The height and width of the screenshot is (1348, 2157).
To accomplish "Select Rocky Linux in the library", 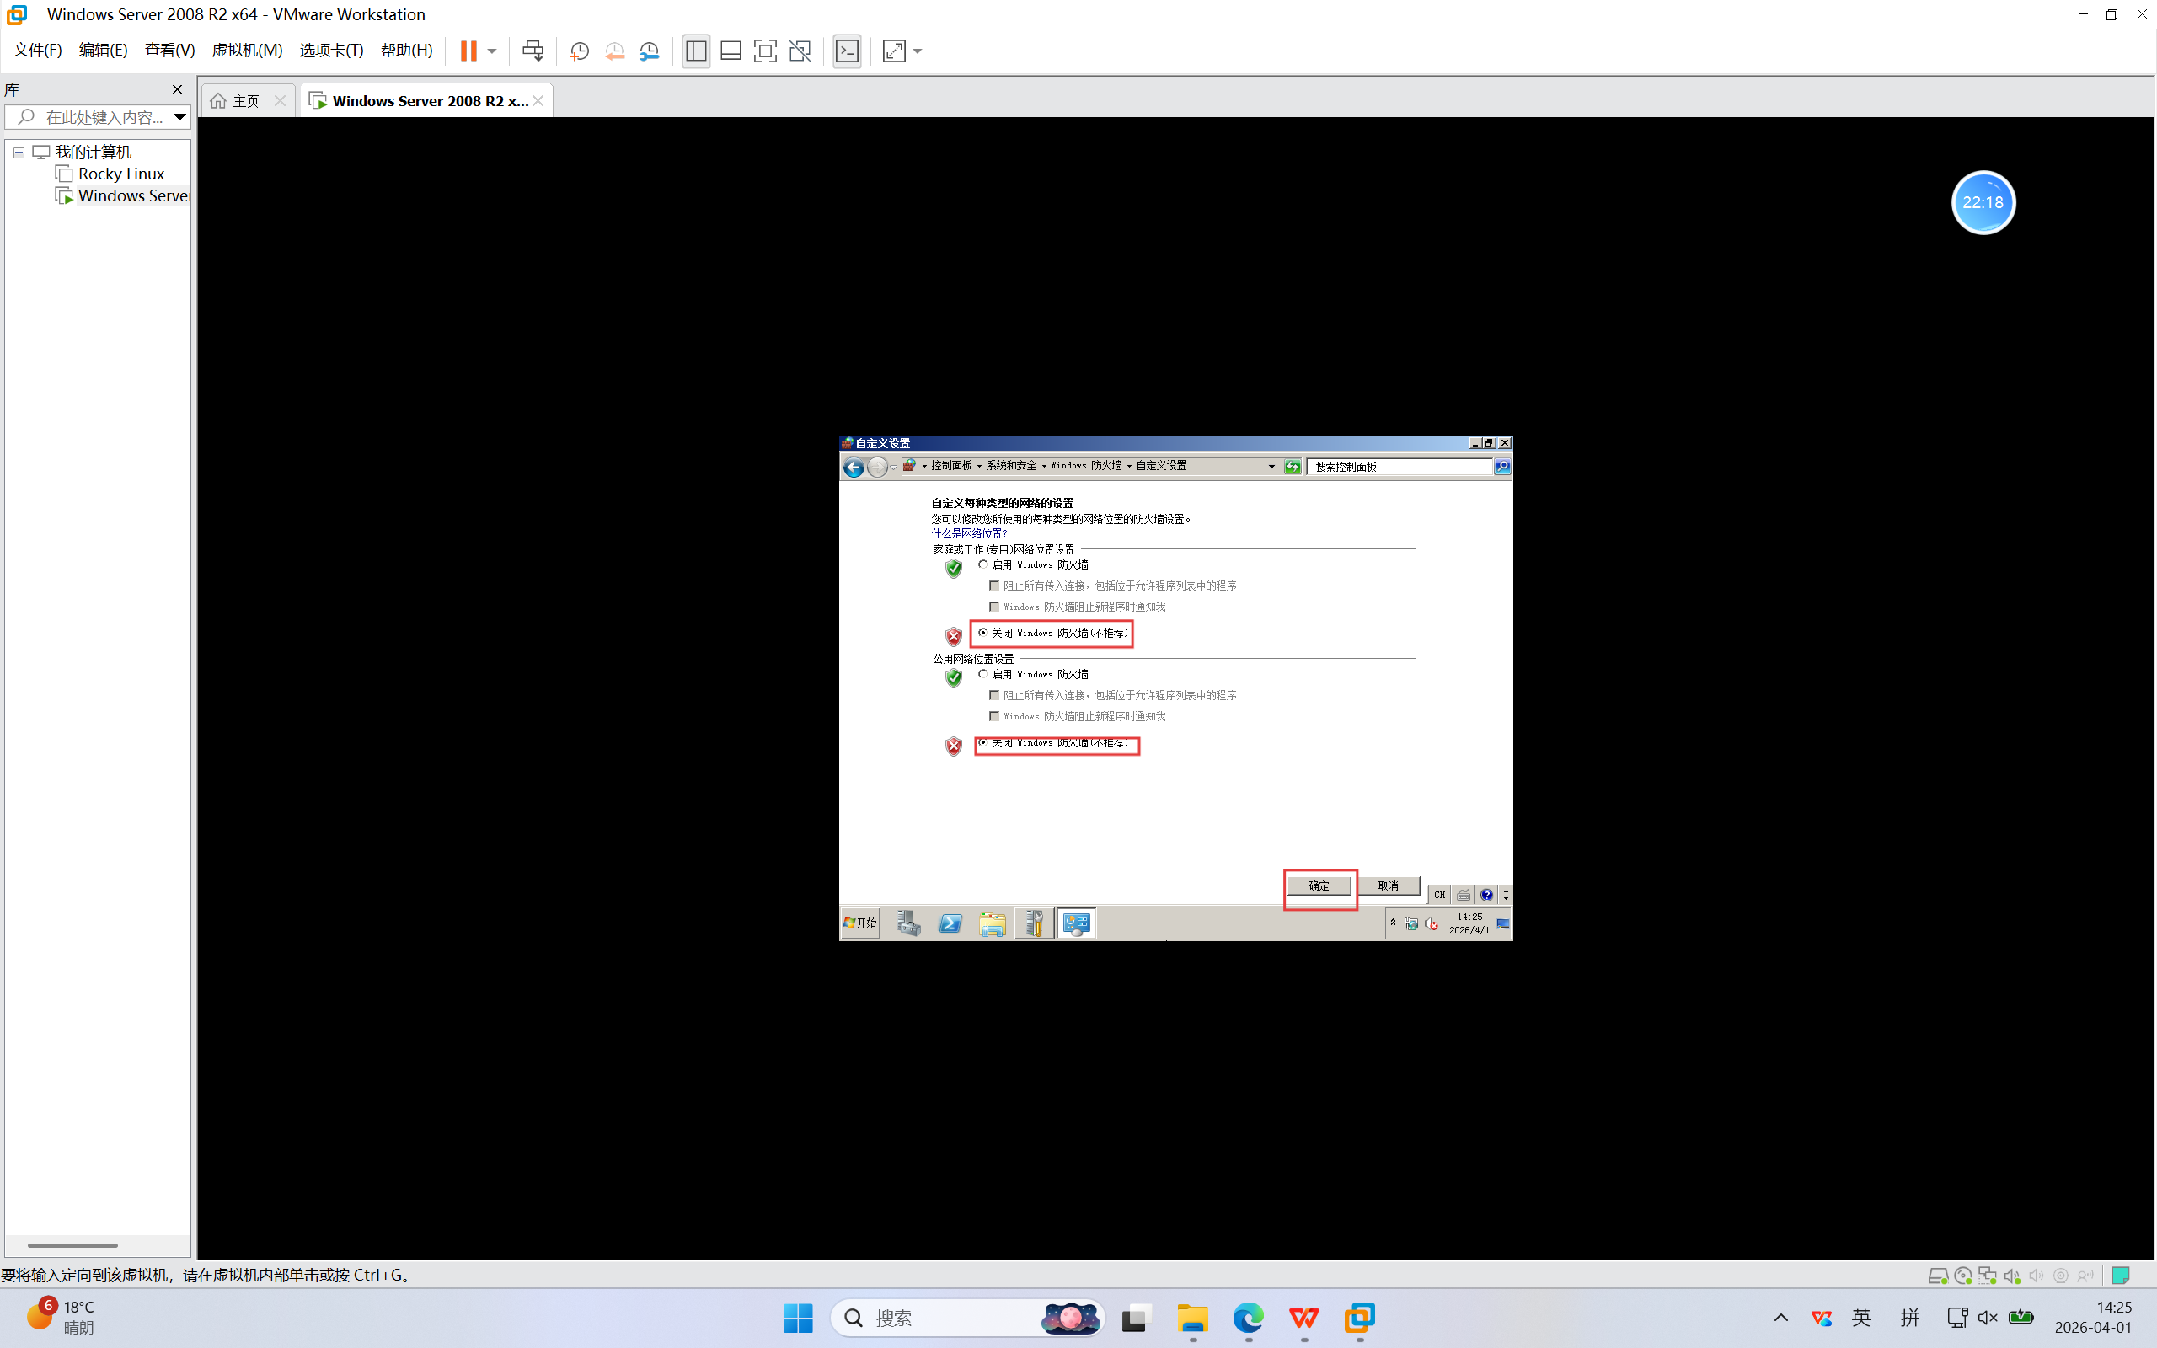I will pyautogui.click(x=120, y=174).
